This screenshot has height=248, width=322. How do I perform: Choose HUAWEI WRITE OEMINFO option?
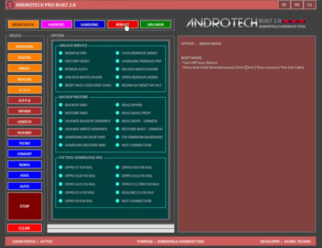(83, 129)
